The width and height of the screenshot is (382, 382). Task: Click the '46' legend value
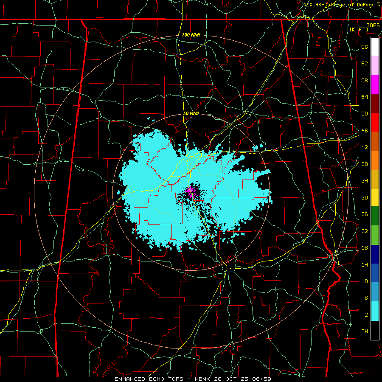(365, 131)
